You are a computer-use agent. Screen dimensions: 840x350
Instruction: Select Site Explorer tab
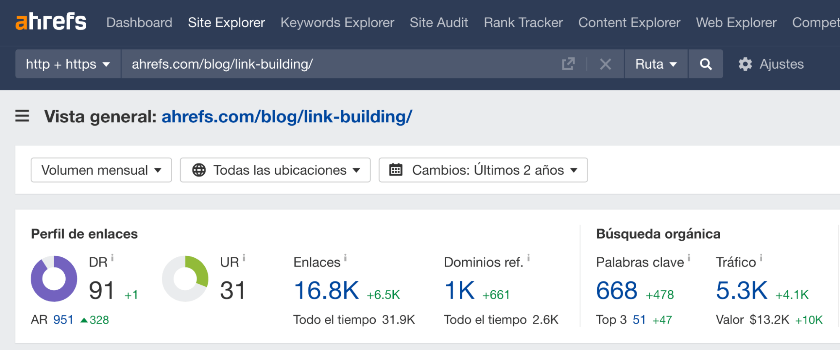pos(226,22)
